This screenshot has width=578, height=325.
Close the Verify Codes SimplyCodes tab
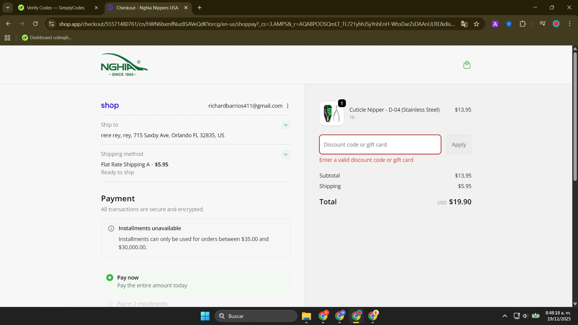[96, 8]
